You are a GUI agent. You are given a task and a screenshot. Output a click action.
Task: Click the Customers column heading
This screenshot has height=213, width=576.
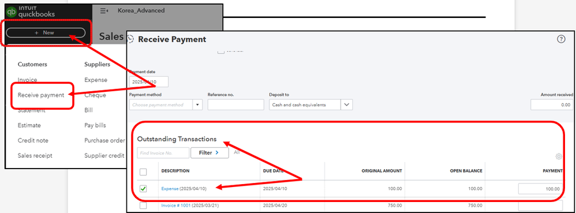tap(32, 64)
